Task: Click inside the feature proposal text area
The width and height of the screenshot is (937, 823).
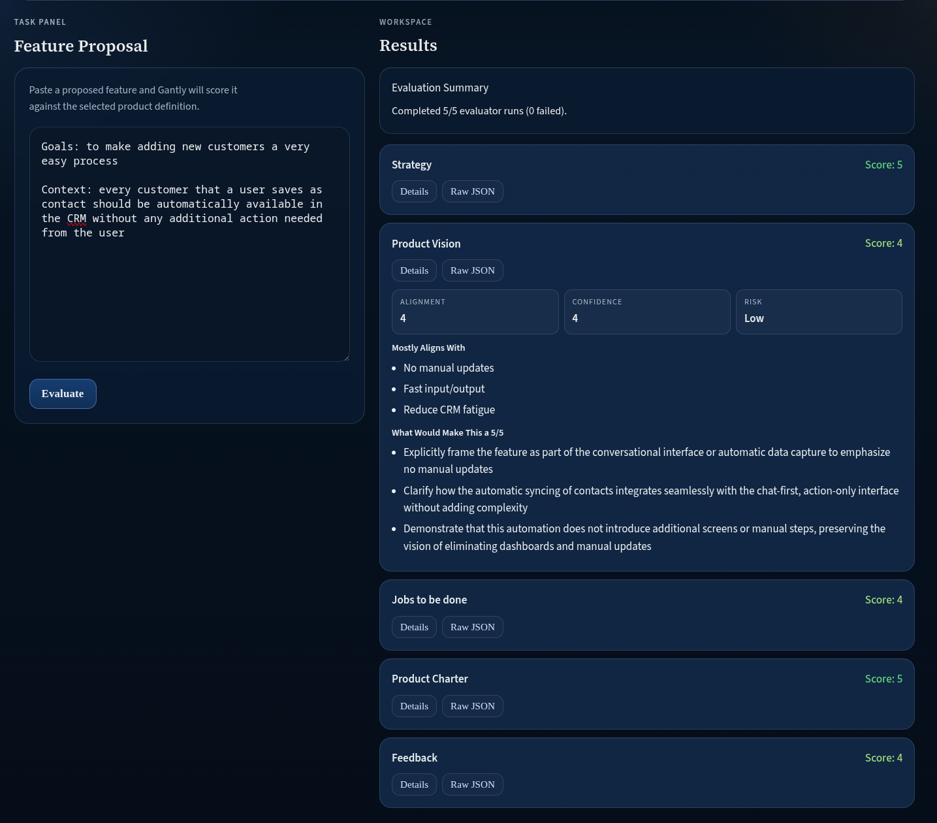Action: (189, 294)
